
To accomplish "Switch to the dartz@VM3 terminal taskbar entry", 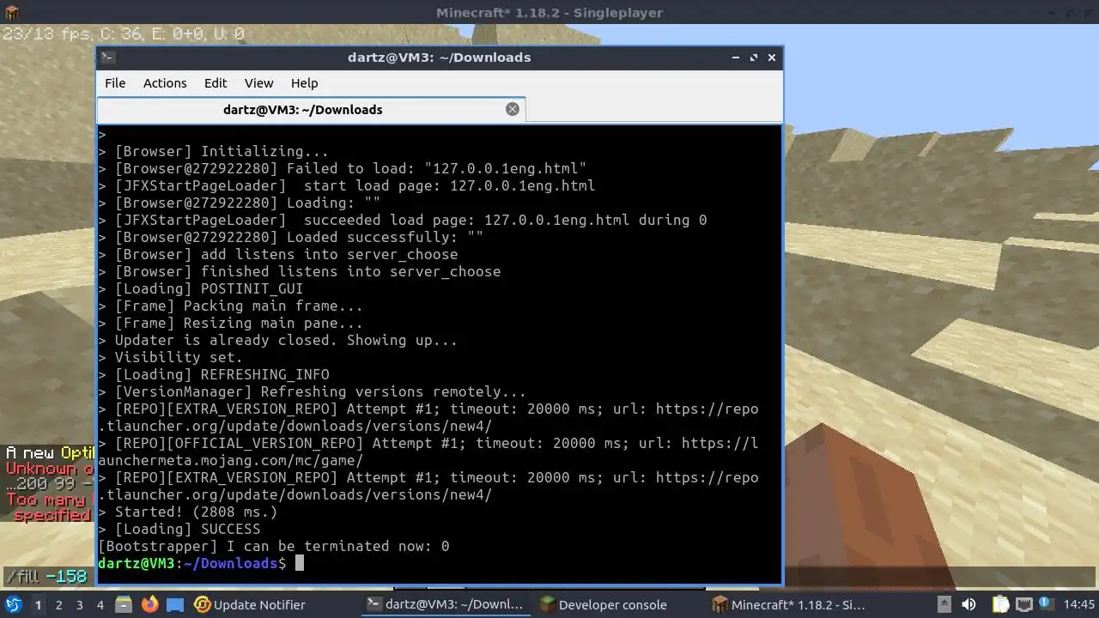I will tap(445, 604).
